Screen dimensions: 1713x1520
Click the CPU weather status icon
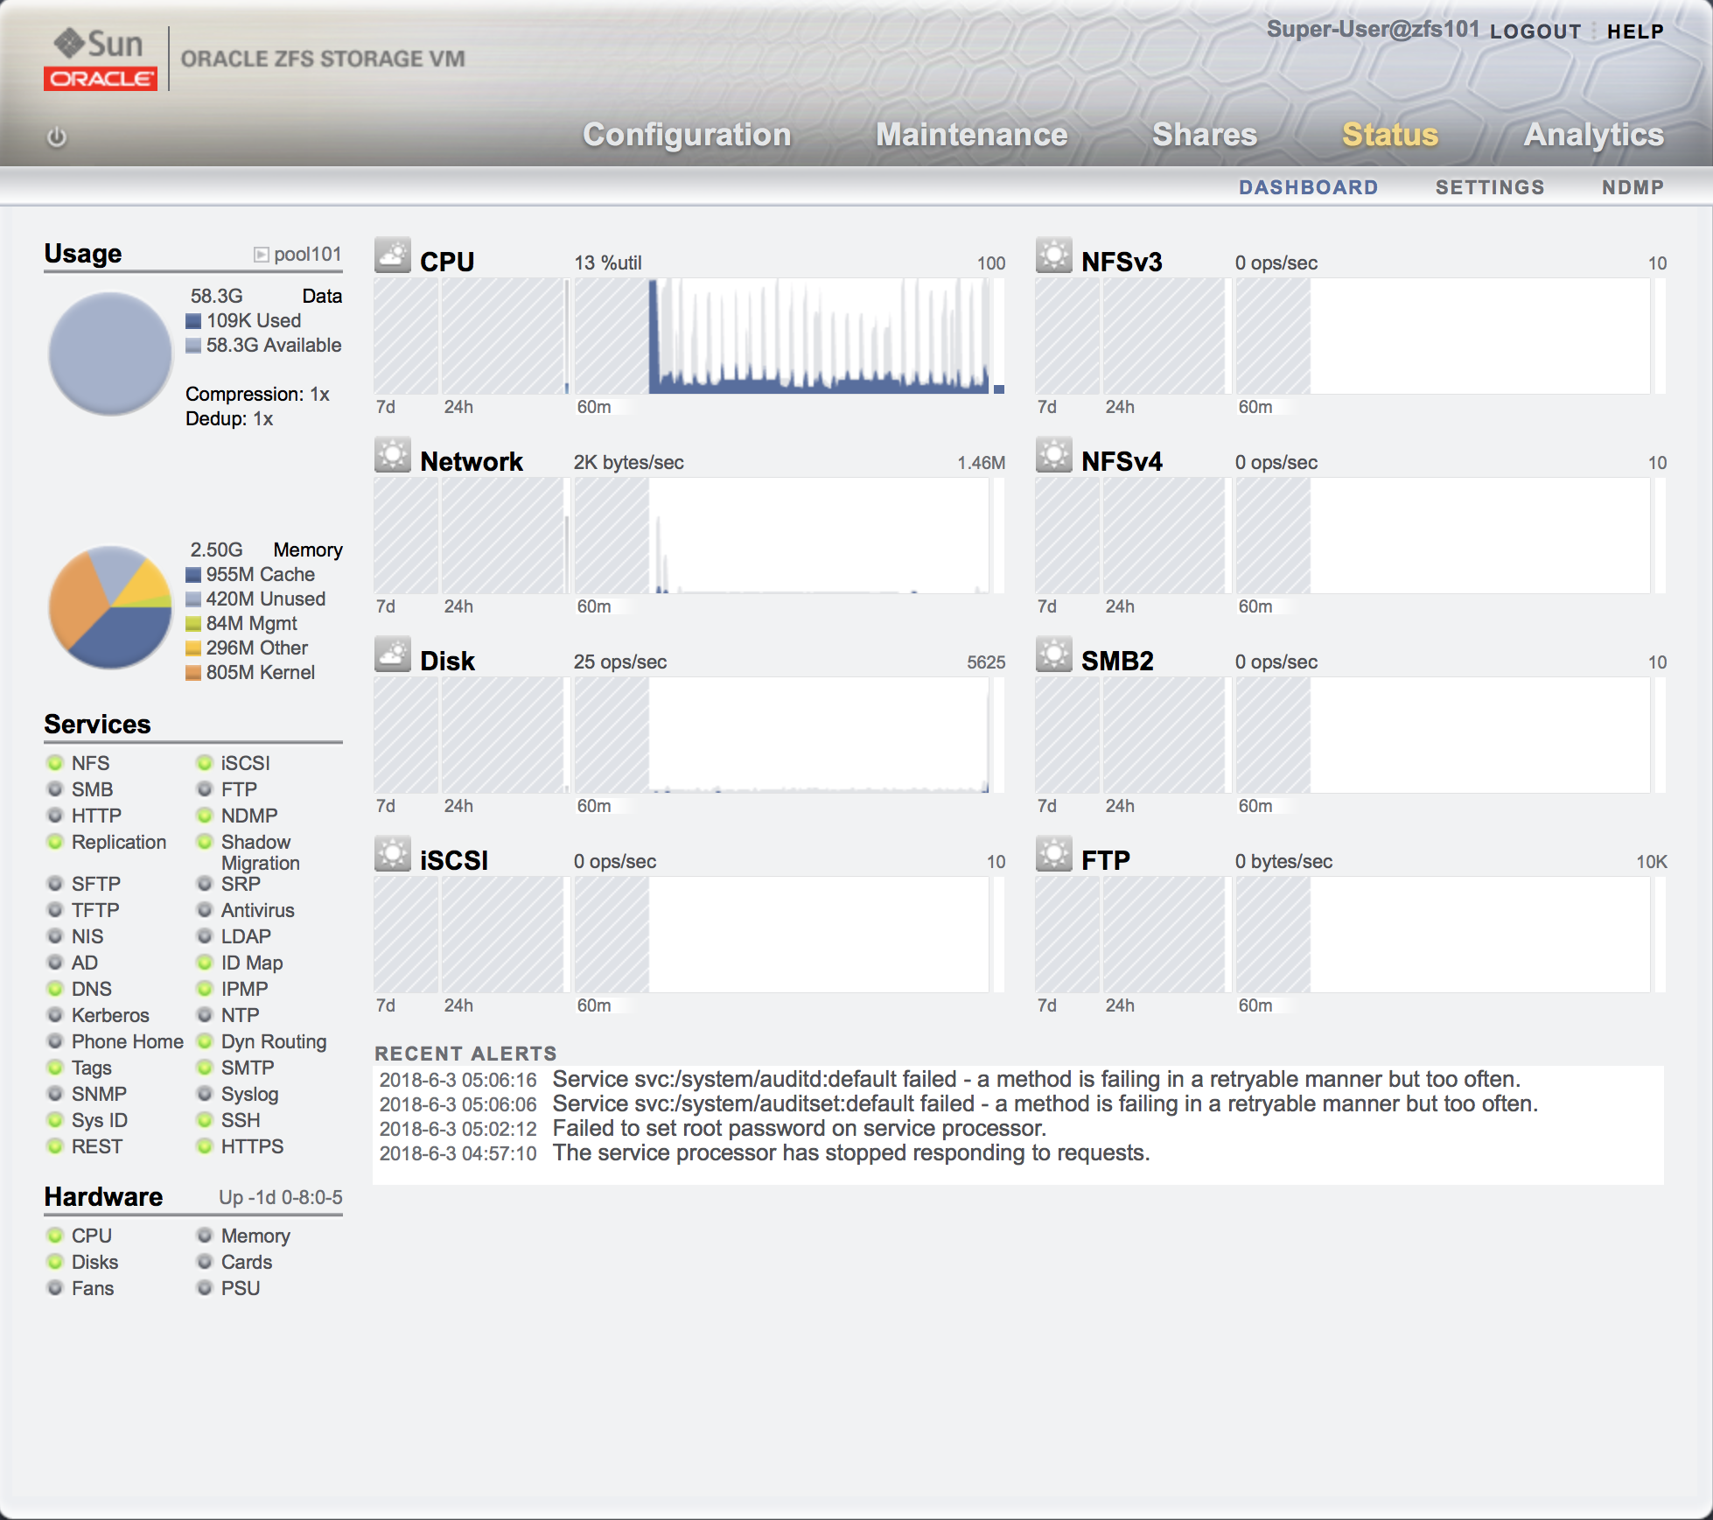pyautogui.click(x=393, y=256)
